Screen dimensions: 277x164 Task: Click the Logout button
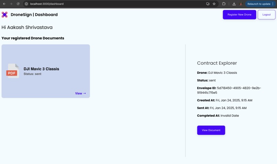pos(266,15)
